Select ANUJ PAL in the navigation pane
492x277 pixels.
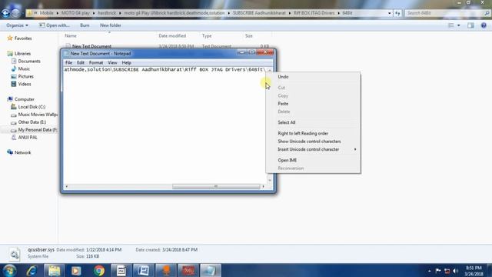pyautogui.click(x=28, y=138)
